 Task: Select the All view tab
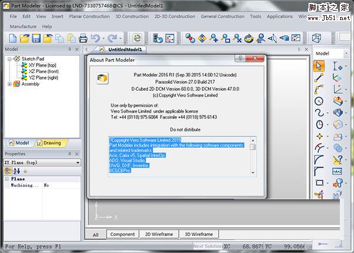tap(96, 235)
